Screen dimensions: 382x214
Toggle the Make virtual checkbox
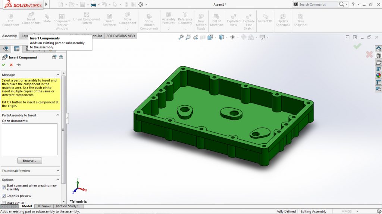pyautogui.click(x=4, y=203)
